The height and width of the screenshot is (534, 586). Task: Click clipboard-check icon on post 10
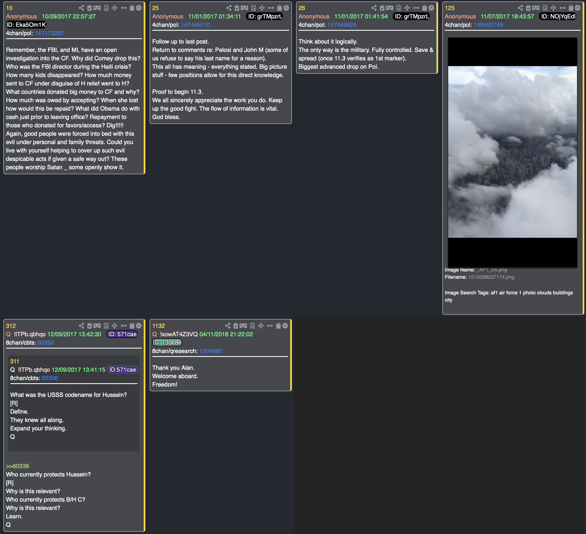(x=89, y=8)
